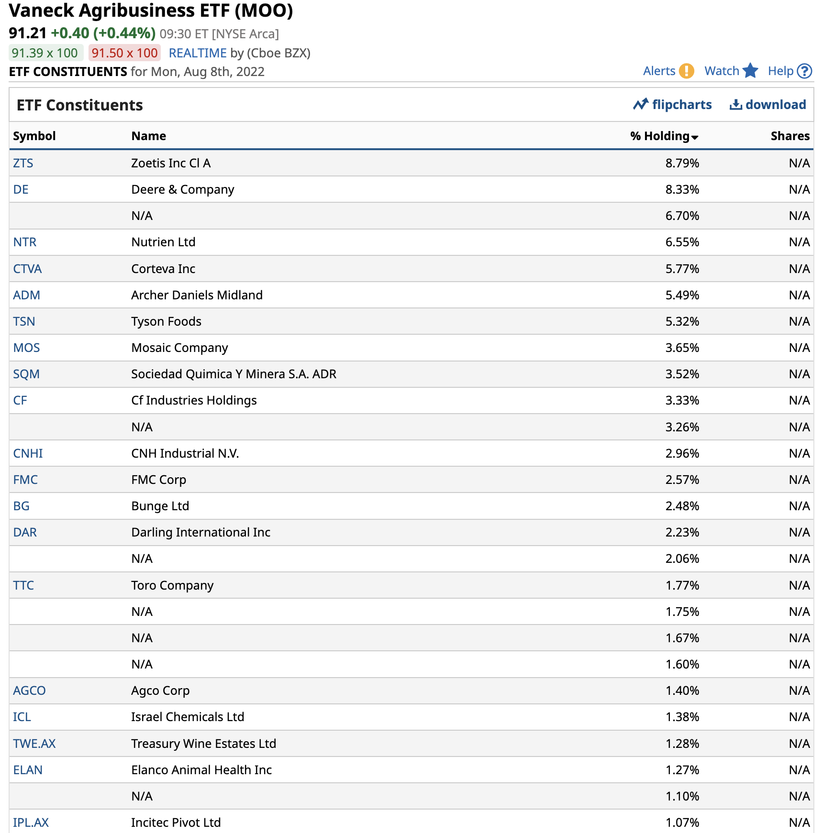Select the FMC Corp name cell

[159, 480]
